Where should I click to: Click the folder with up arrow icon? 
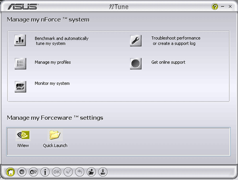[91, 172]
